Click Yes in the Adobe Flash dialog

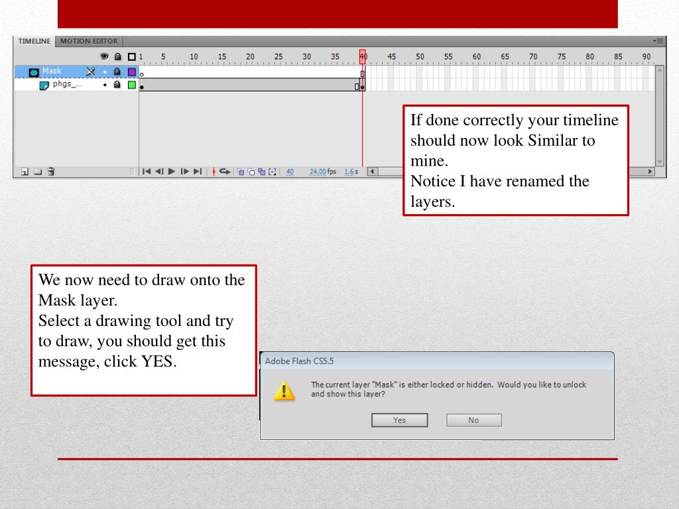coord(399,420)
